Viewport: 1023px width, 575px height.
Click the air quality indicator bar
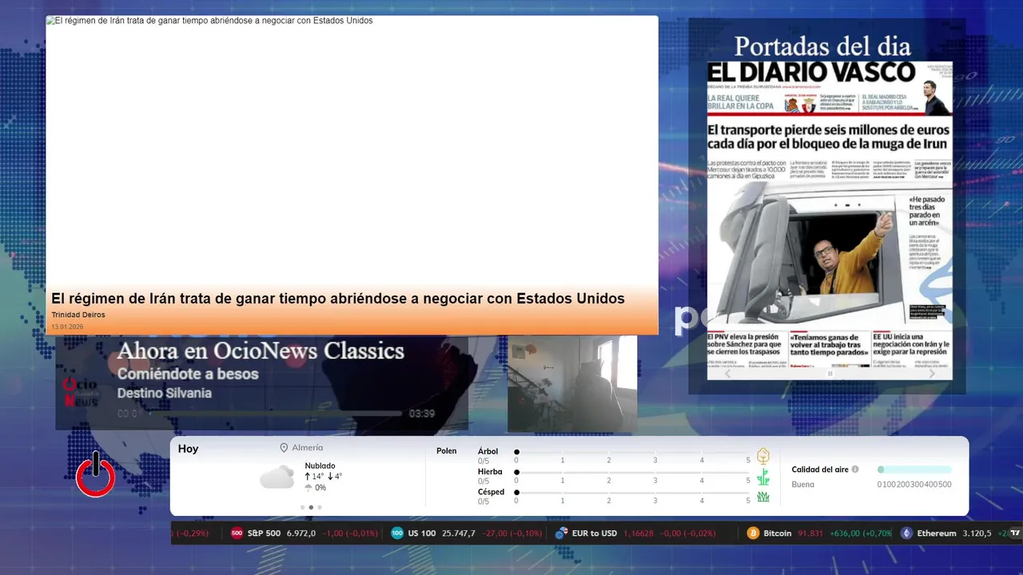coord(914,470)
